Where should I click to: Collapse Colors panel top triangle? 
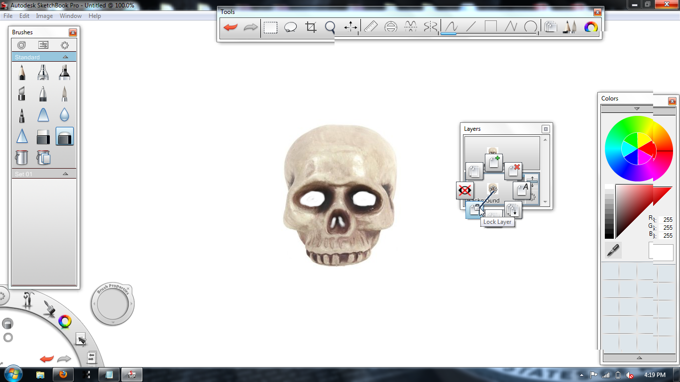click(x=637, y=109)
